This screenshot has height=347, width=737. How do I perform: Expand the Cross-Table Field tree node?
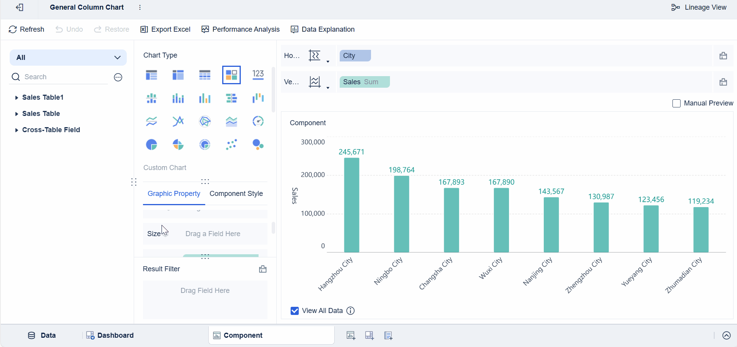pyautogui.click(x=16, y=130)
